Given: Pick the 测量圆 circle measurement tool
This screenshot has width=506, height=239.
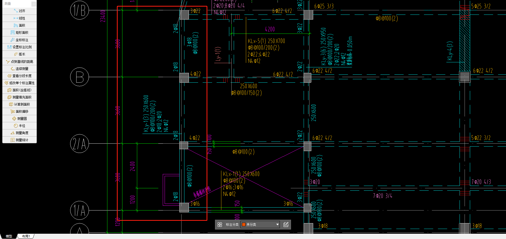Looking at the screenshot, I should tap(20, 119).
